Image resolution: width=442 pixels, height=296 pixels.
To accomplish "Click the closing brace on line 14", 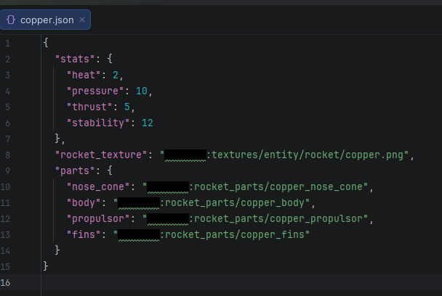I will point(57,250).
